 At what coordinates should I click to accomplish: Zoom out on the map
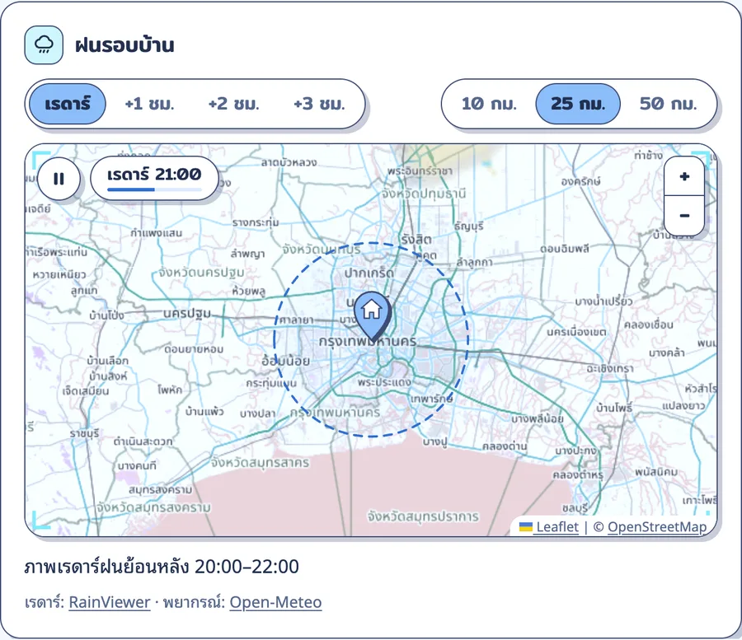[684, 216]
